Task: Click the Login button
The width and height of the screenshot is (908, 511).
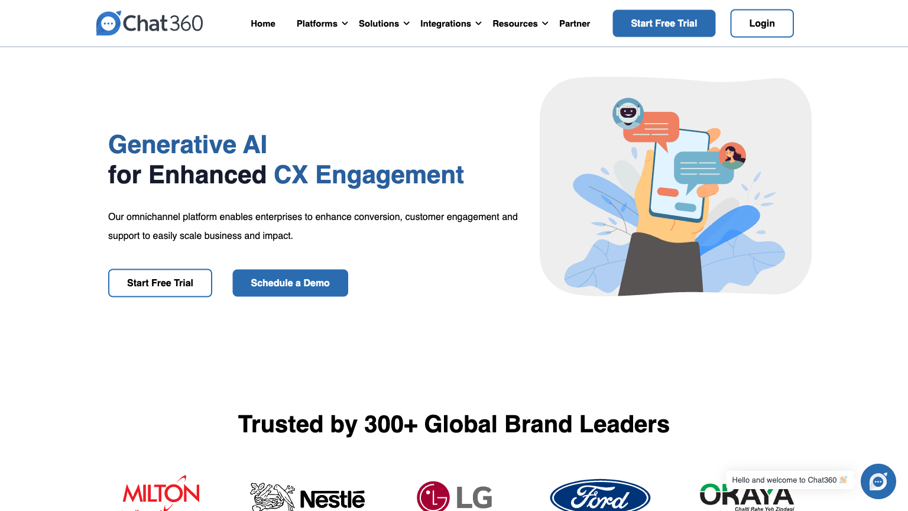Action: (762, 23)
